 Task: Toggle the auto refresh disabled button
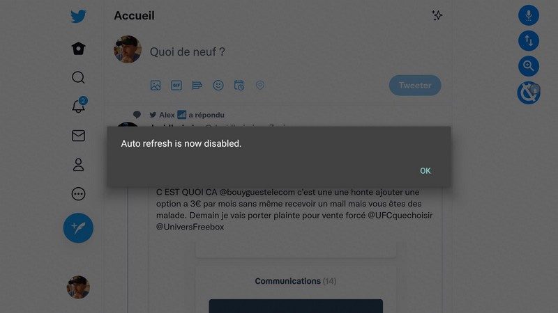tap(529, 93)
